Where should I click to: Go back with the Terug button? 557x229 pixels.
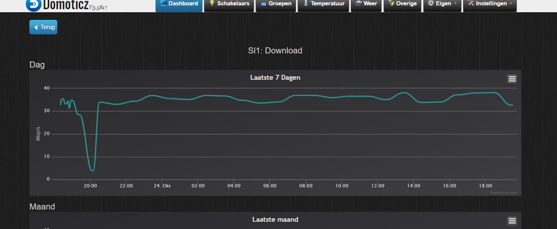[43, 27]
